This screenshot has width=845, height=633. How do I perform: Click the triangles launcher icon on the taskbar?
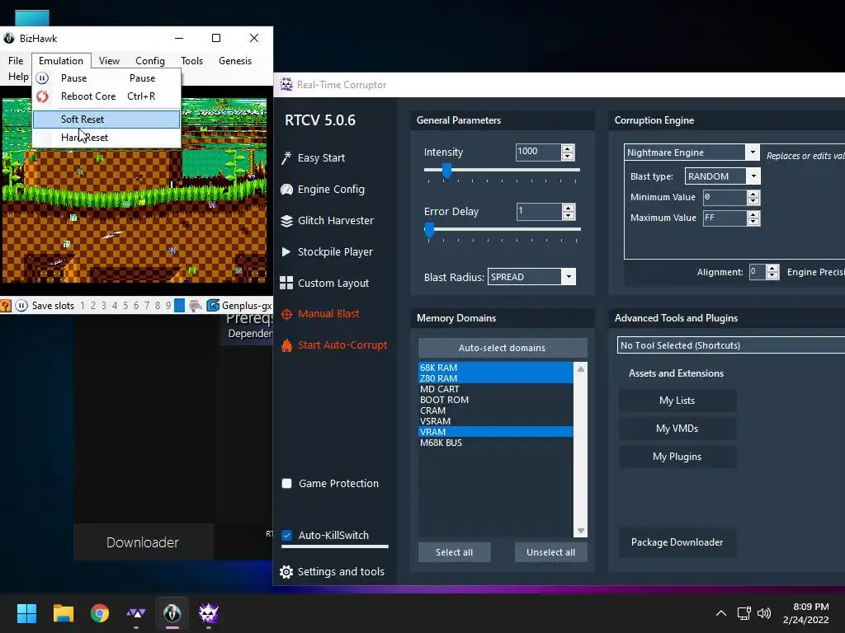pyautogui.click(x=136, y=613)
